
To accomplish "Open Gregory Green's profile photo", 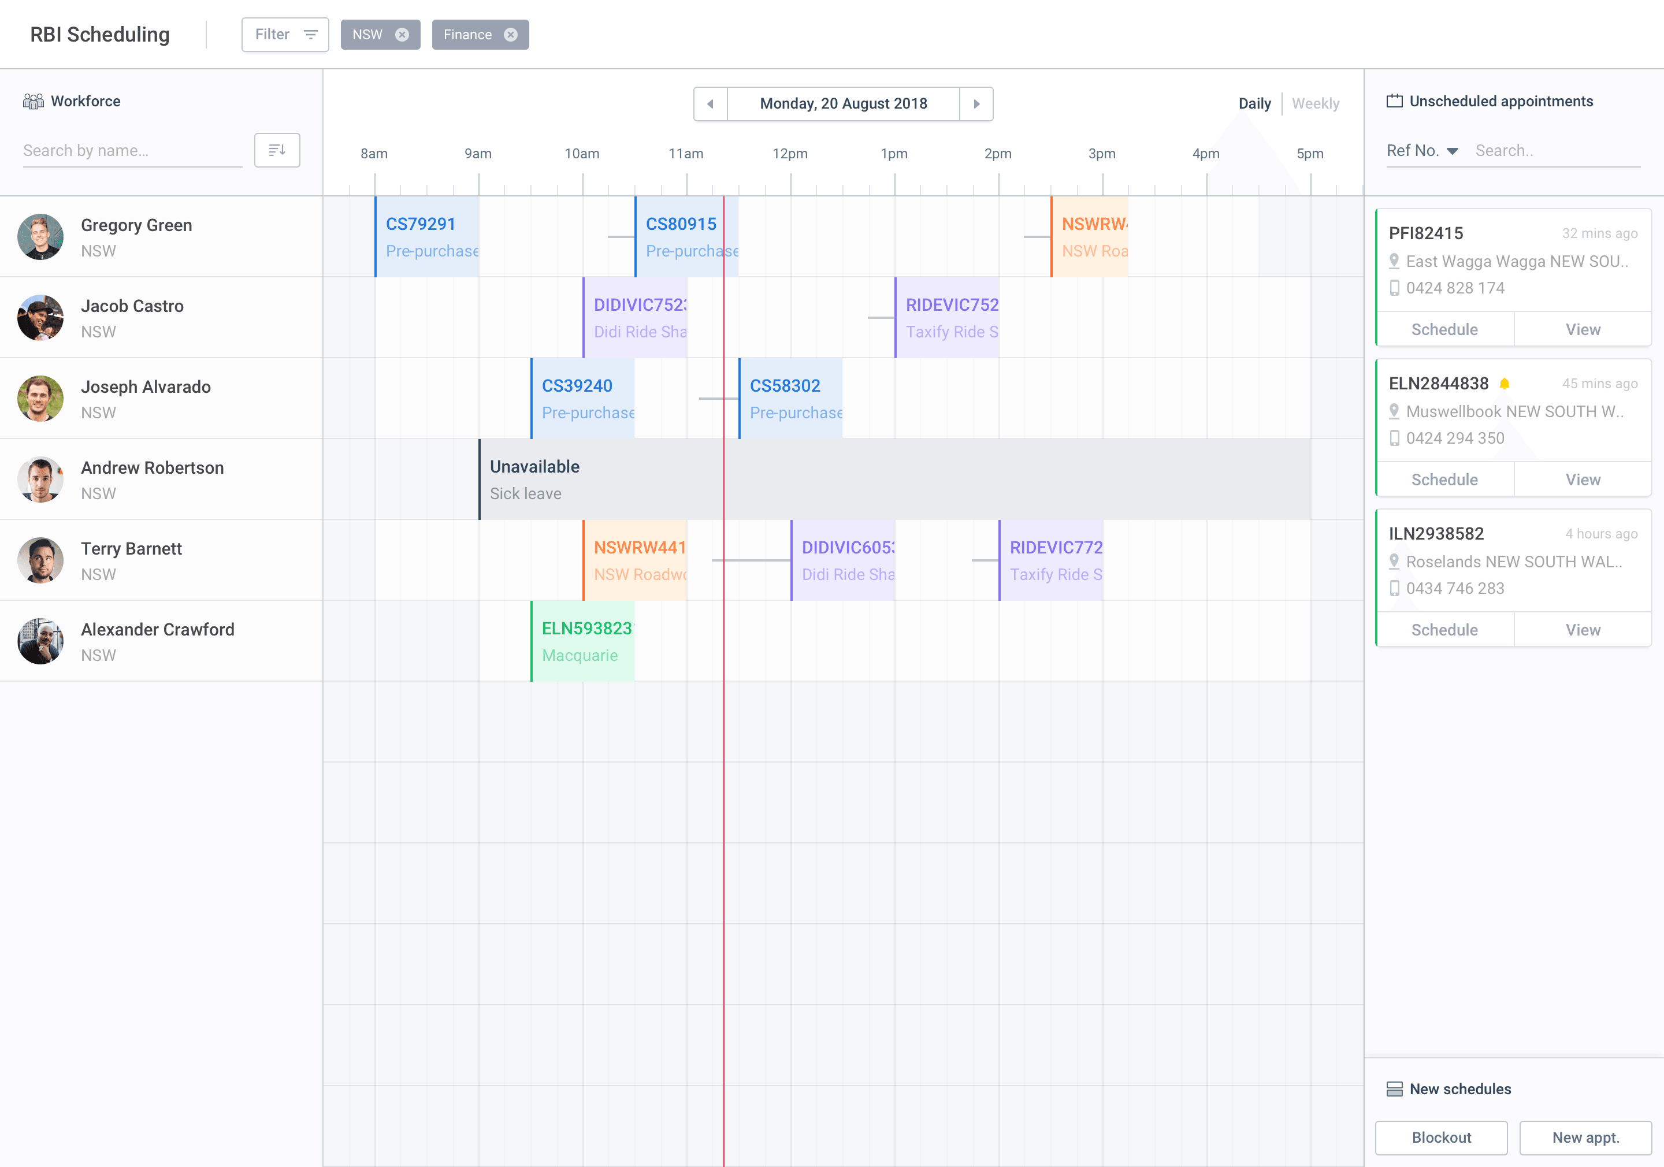I will click(40, 237).
